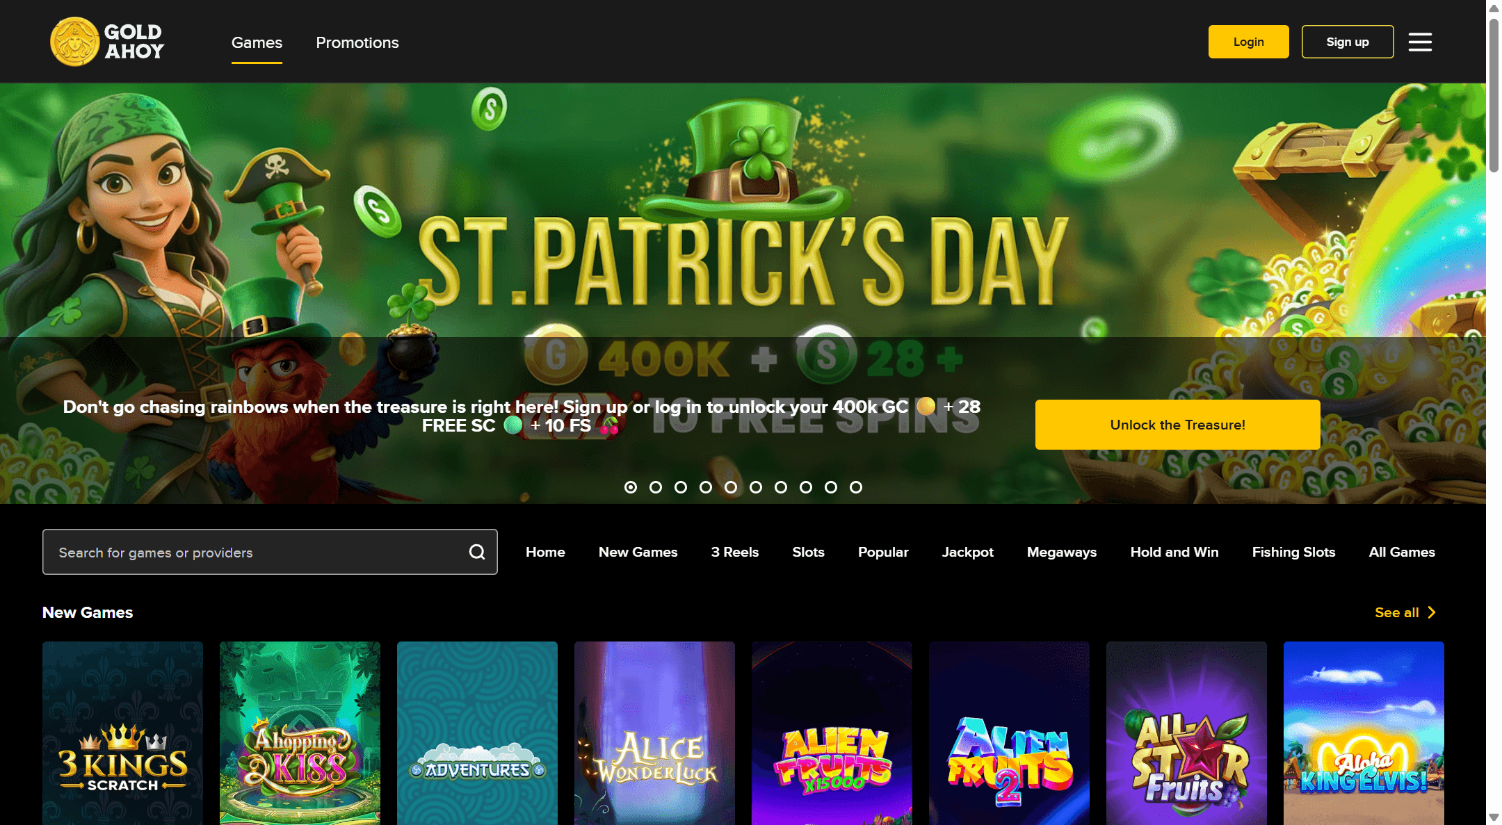Select the last carousel slide dot
Image resolution: width=1502 pixels, height=825 pixels.
[856, 487]
